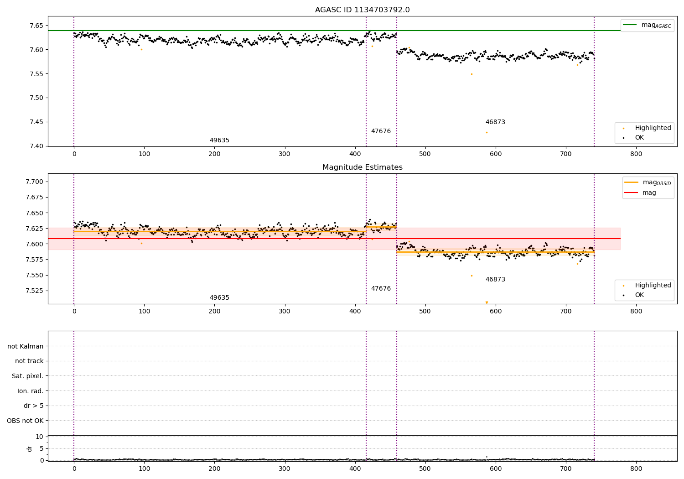Click the dr > 5 row label

pos(34,406)
